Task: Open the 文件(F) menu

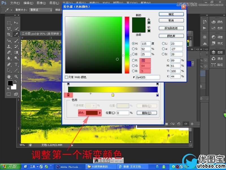Action: [15, 3]
